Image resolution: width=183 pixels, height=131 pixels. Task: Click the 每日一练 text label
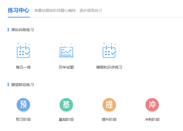click(x=23, y=67)
